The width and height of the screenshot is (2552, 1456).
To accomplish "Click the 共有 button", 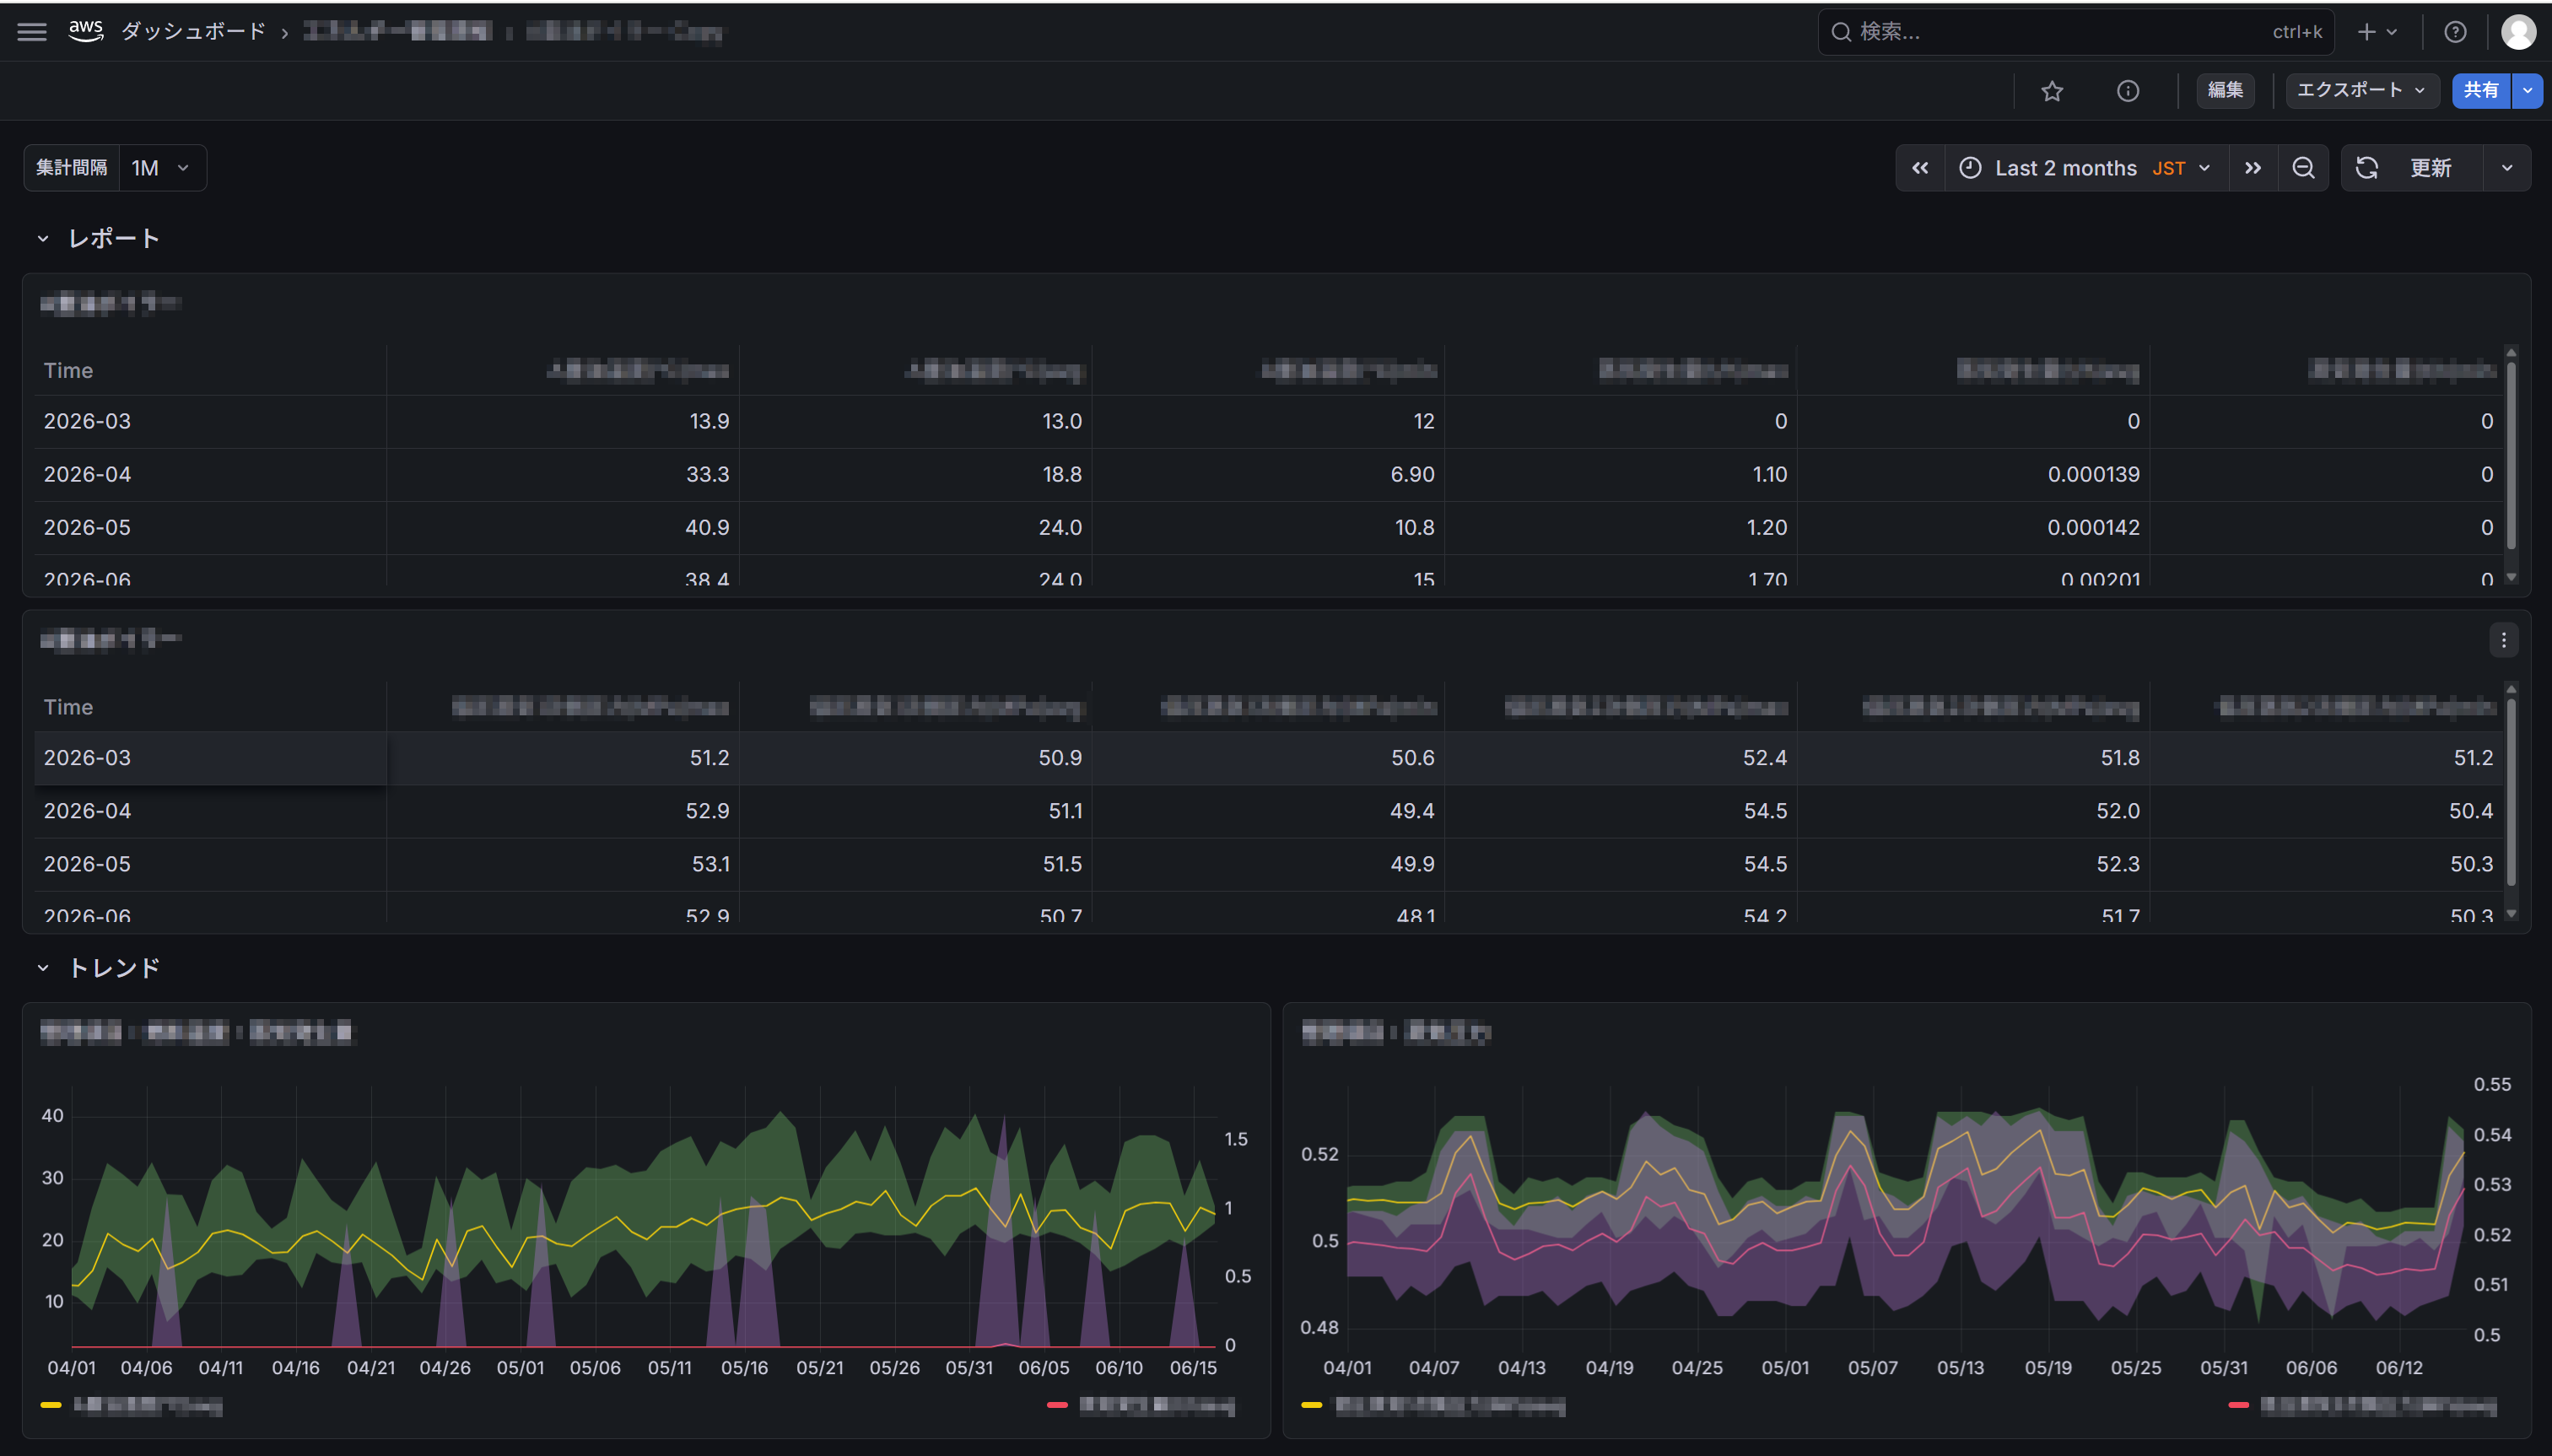I will 2481,90.
